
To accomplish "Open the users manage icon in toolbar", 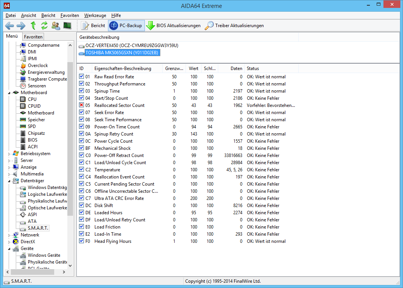I will pyautogui.click(x=56, y=26).
